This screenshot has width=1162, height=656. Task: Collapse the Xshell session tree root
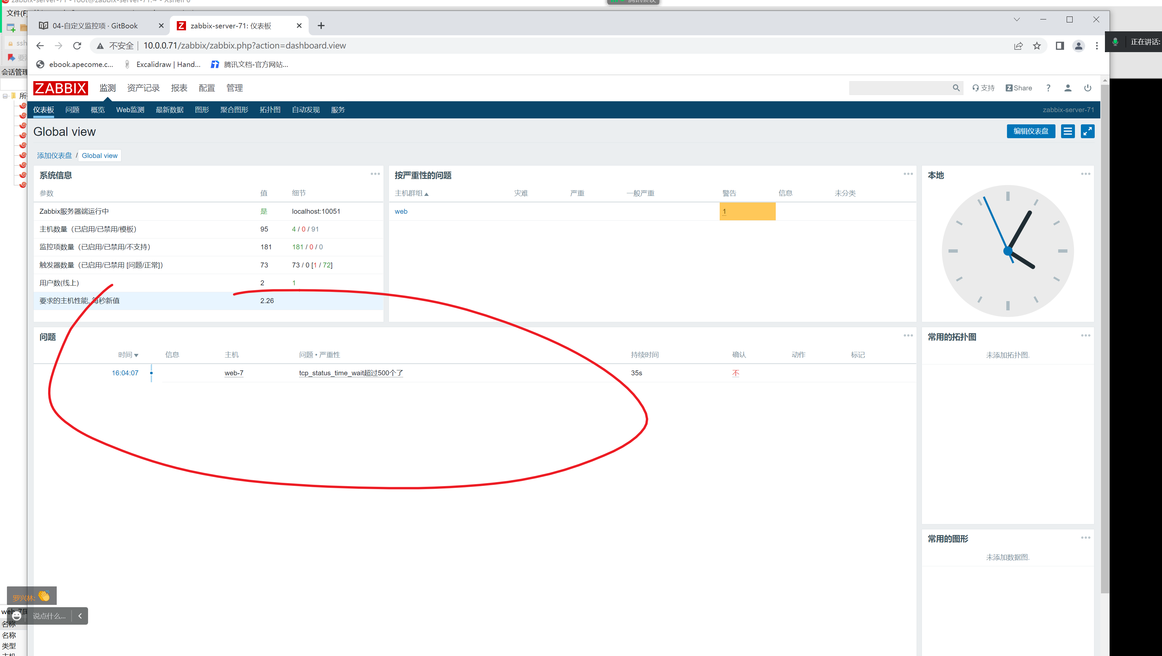5,96
